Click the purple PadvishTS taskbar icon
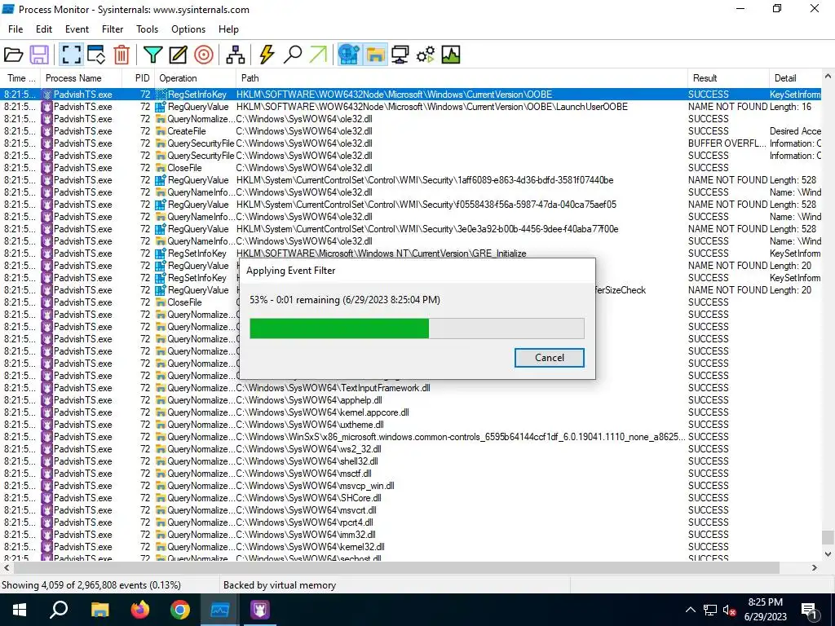Viewport: 835px width, 626px height. (260, 610)
